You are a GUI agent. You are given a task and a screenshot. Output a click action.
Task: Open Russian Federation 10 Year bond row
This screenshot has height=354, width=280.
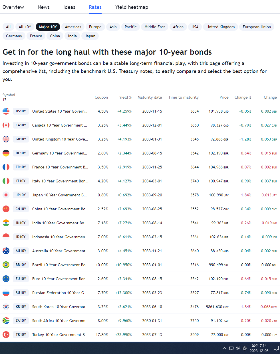[x=140, y=293]
